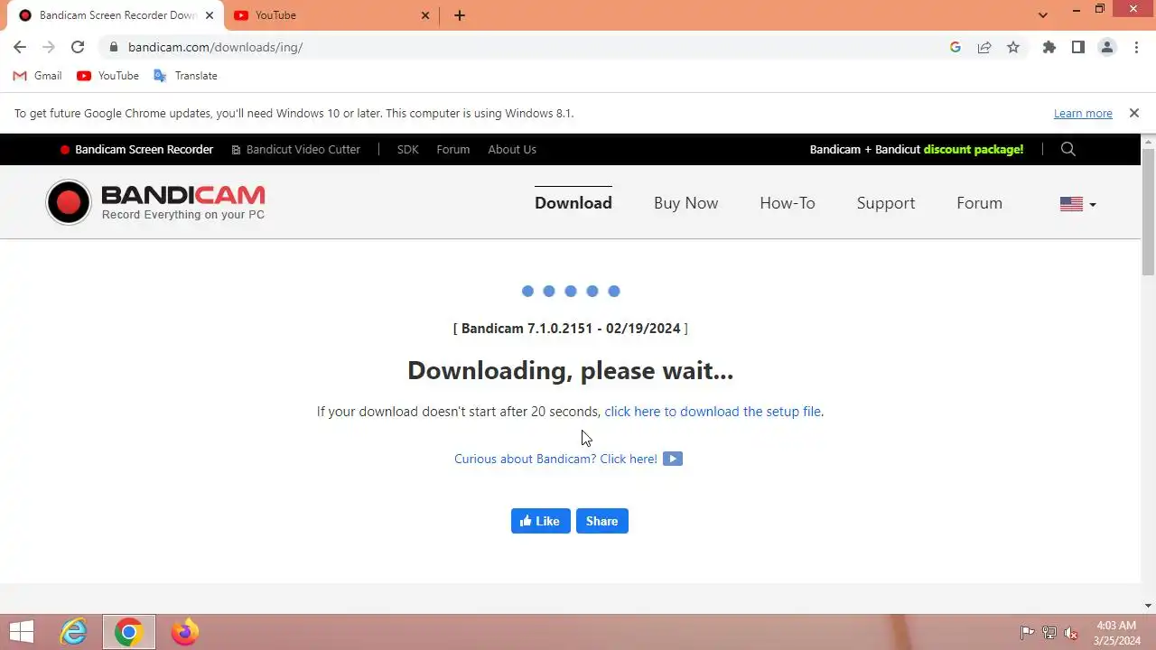Click the address bar URL
1156x650 pixels.
(x=215, y=47)
